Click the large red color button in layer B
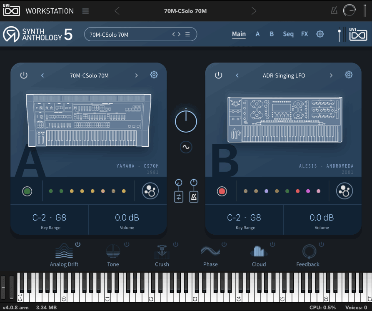The height and width of the screenshot is (311, 372). point(222,191)
